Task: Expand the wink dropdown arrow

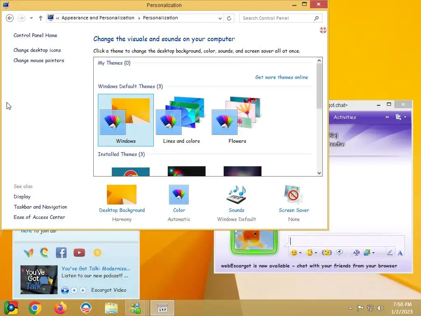Action: click(316, 253)
